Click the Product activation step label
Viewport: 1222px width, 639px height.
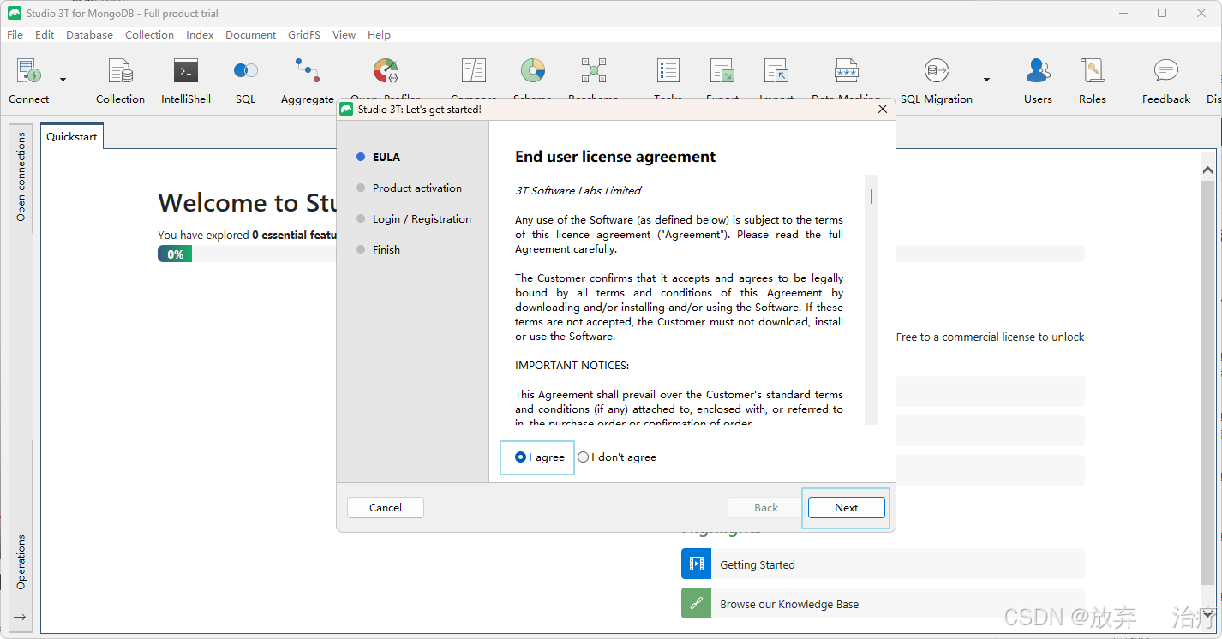tap(416, 188)
